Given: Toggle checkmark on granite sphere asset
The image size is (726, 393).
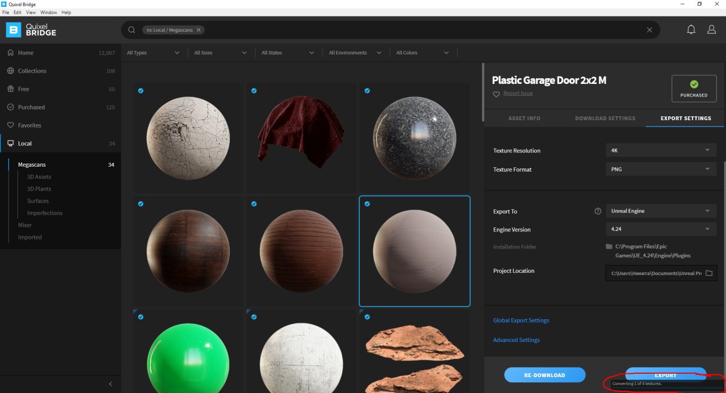Looking at the screenshot, I should [x=367, y=91].
